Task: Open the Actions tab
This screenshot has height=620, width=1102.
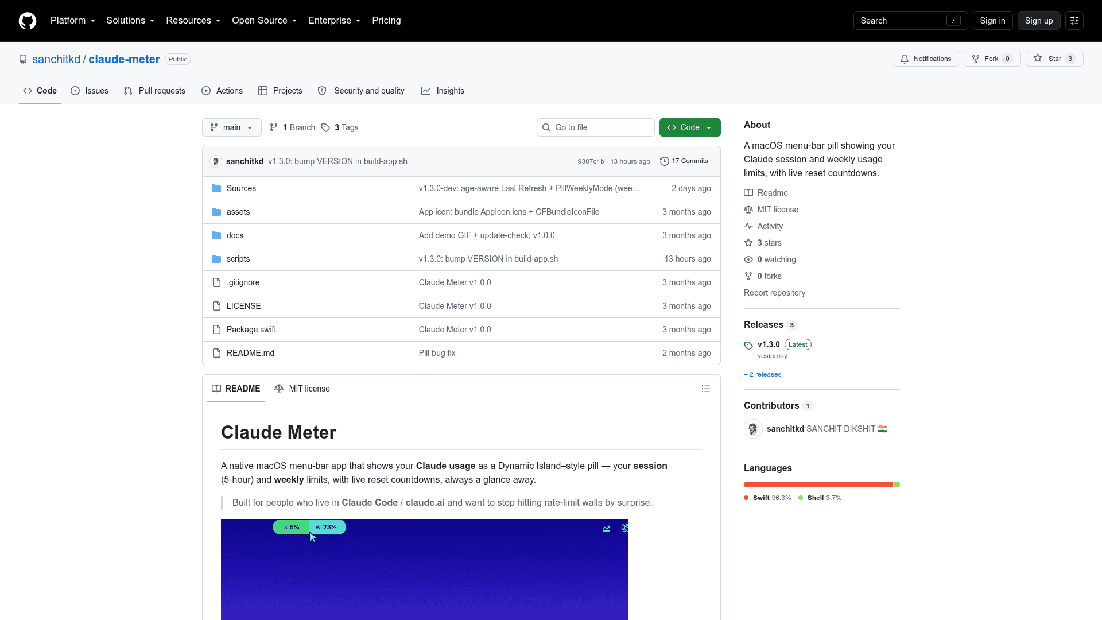Action: [x=222, y=91]
